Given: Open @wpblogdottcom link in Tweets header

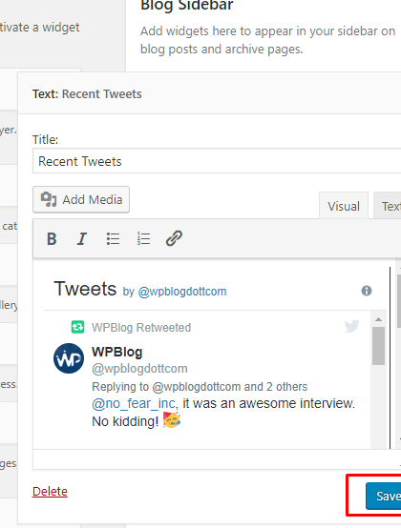Looking at the screenshot, I should pos(182,292).
